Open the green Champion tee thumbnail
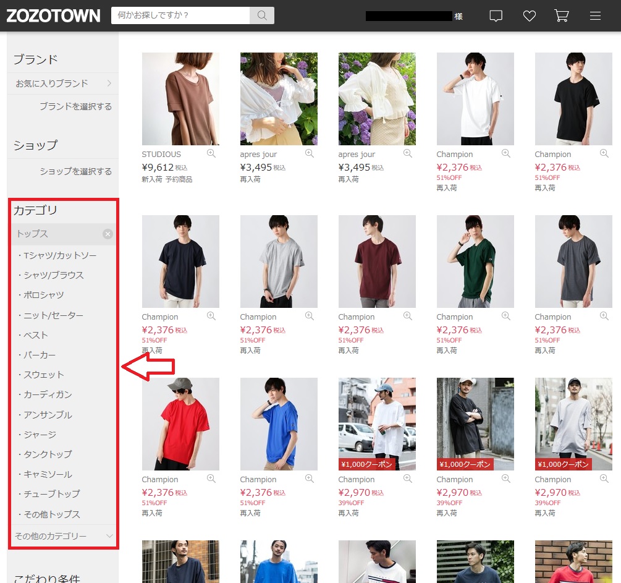This screenshot has width=621, height=583. (x=475, y=261)
